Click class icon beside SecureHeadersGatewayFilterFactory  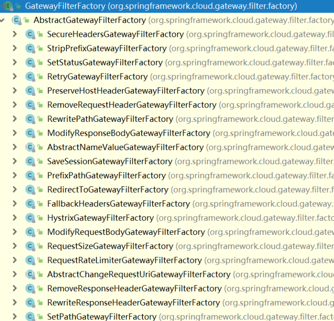30,34
